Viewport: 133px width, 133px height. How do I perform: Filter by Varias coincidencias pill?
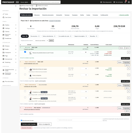[x=49, y=36]
